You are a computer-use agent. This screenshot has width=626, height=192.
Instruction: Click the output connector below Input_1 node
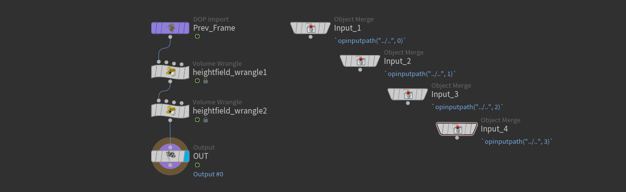pyautogui.click(x=311, y=37)
